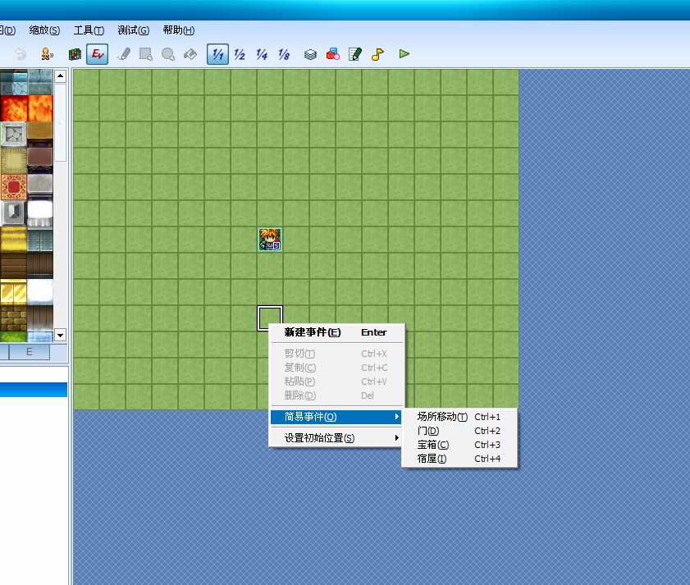Image resolution: width=690 pixels, height=585 pixels.
Task: Pick the red ornate carpet tile
Action: coord(14,188)
